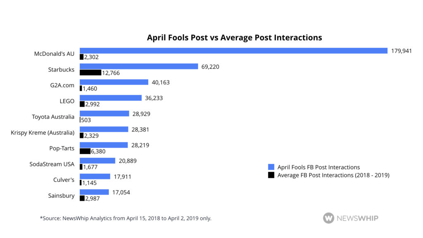Click the NEWSWHIP brand wordmark
The image size is (423, 238).
pyautogui.click(x=358, y=218)
